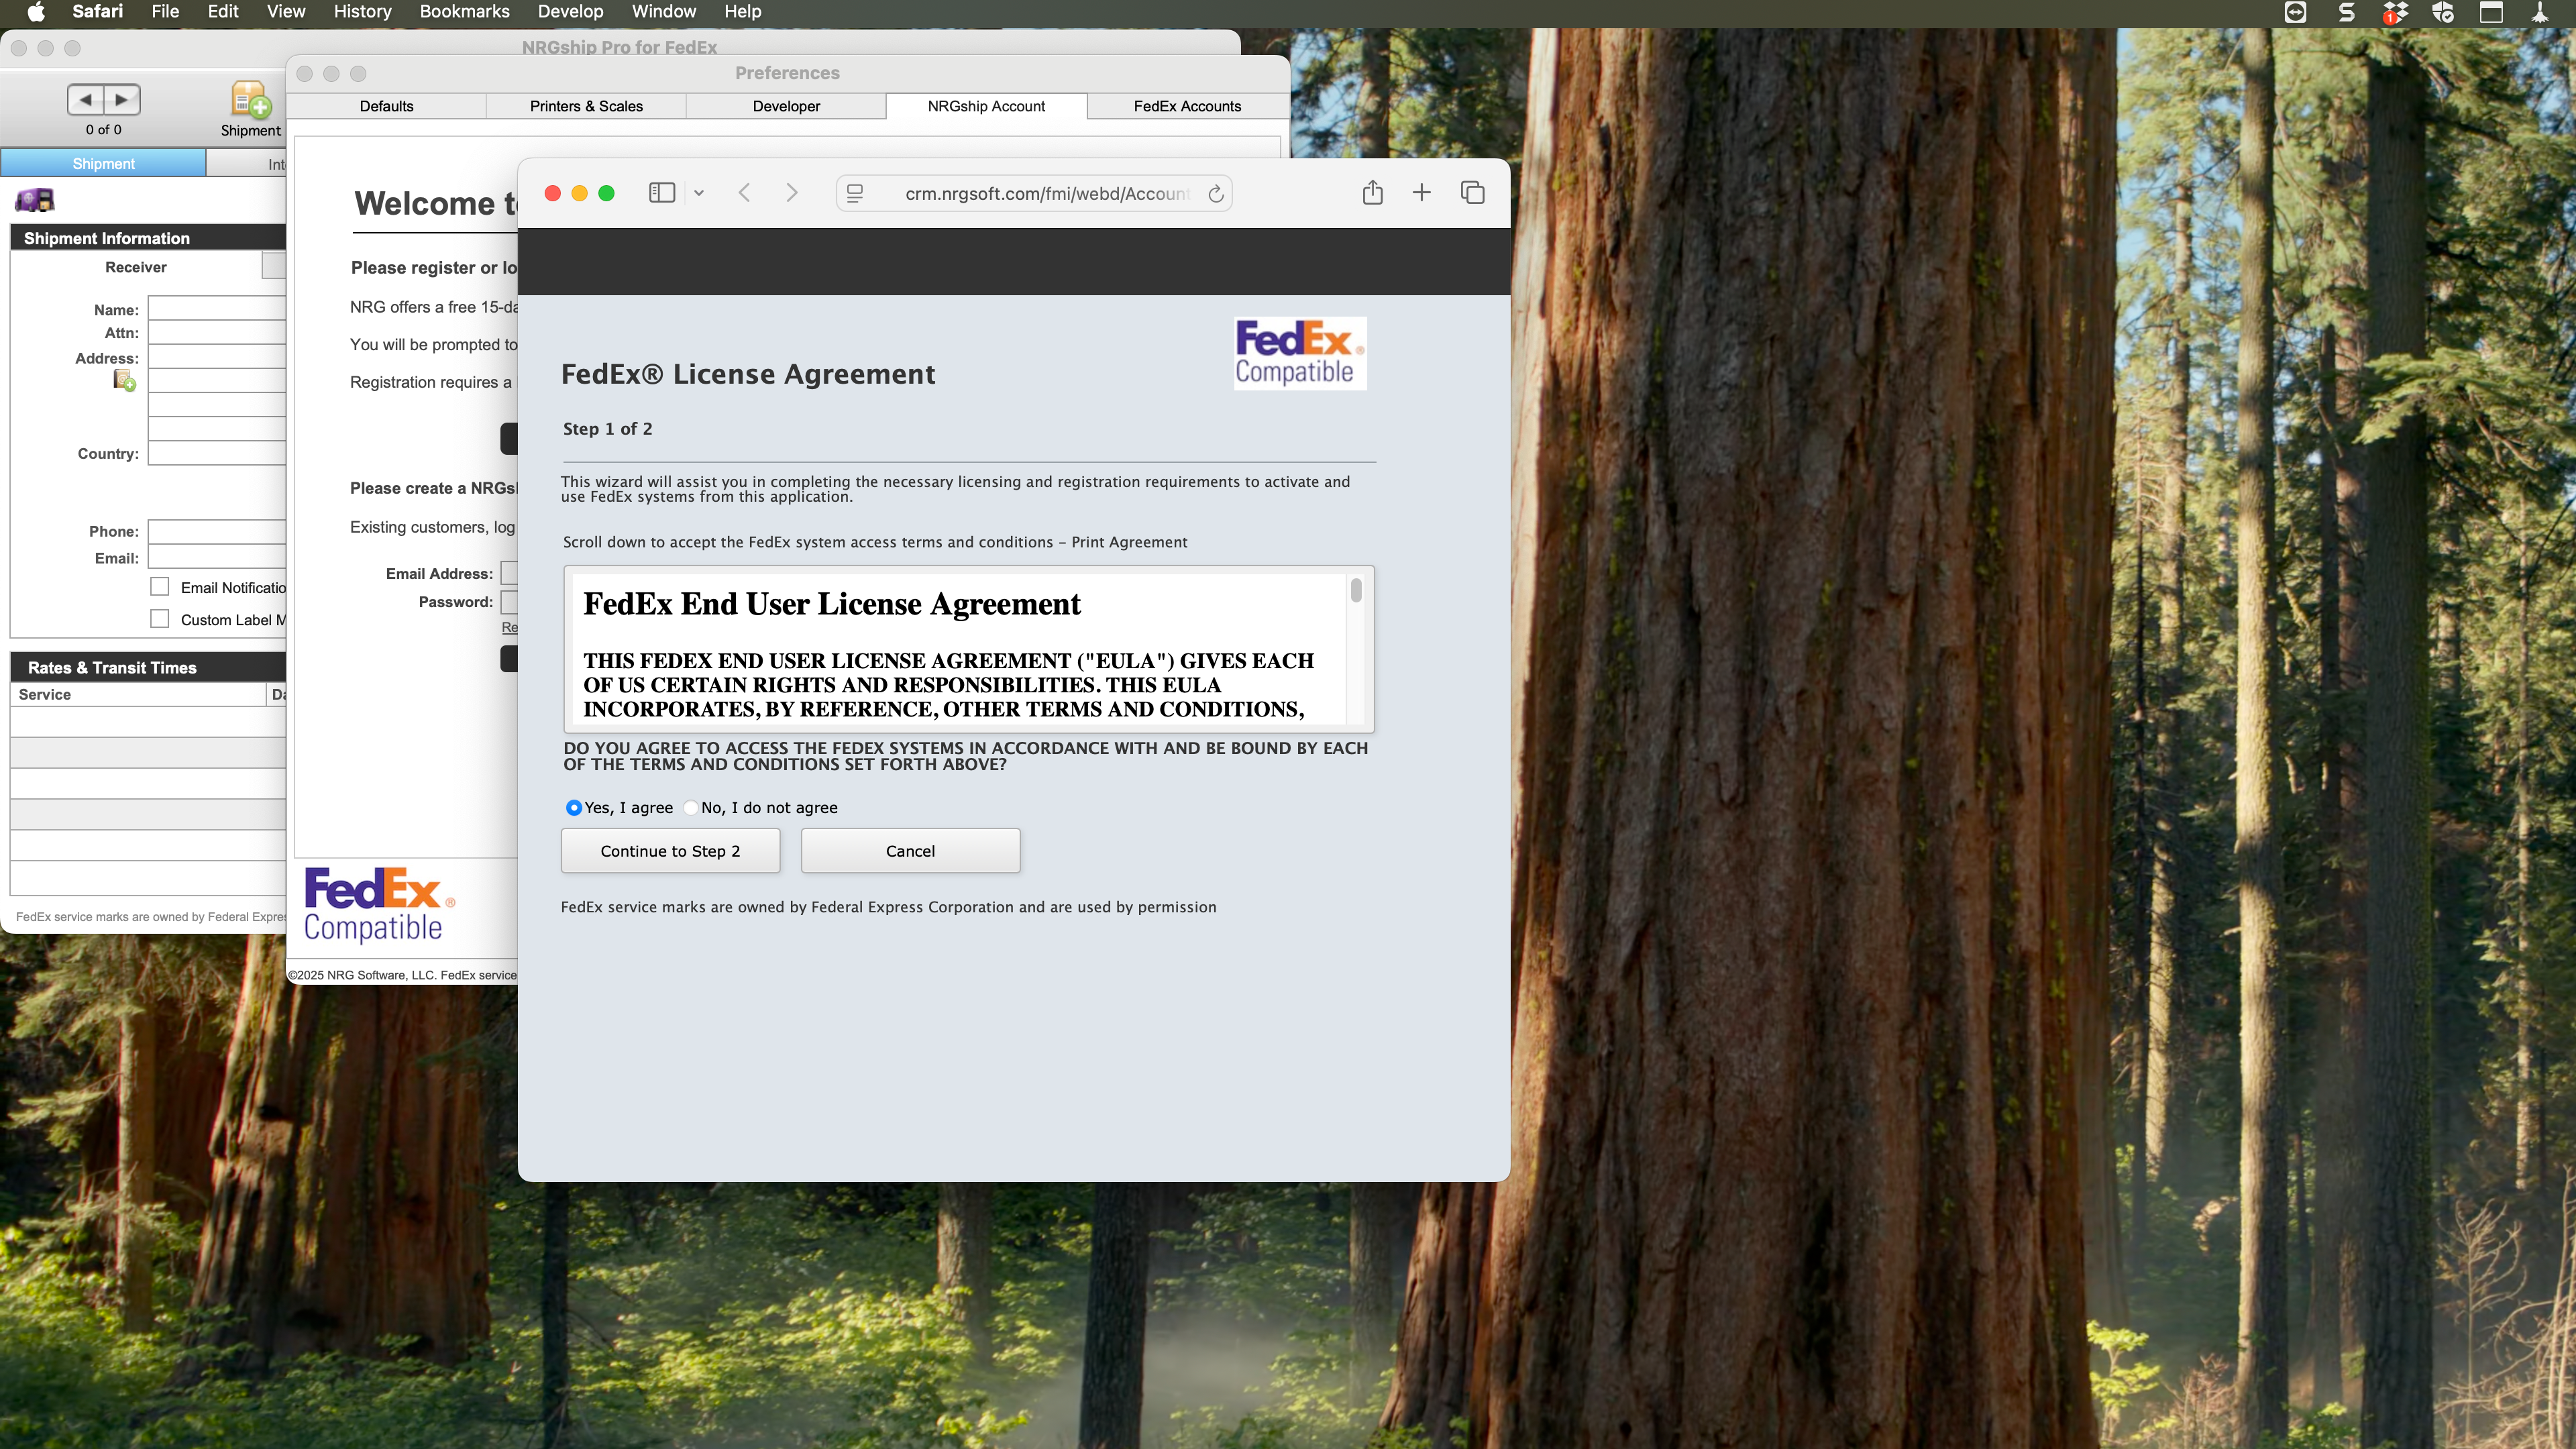The image size is (2576, 1449).
Task: Switch to Defaults tab in Preferences
Action: 386,106
